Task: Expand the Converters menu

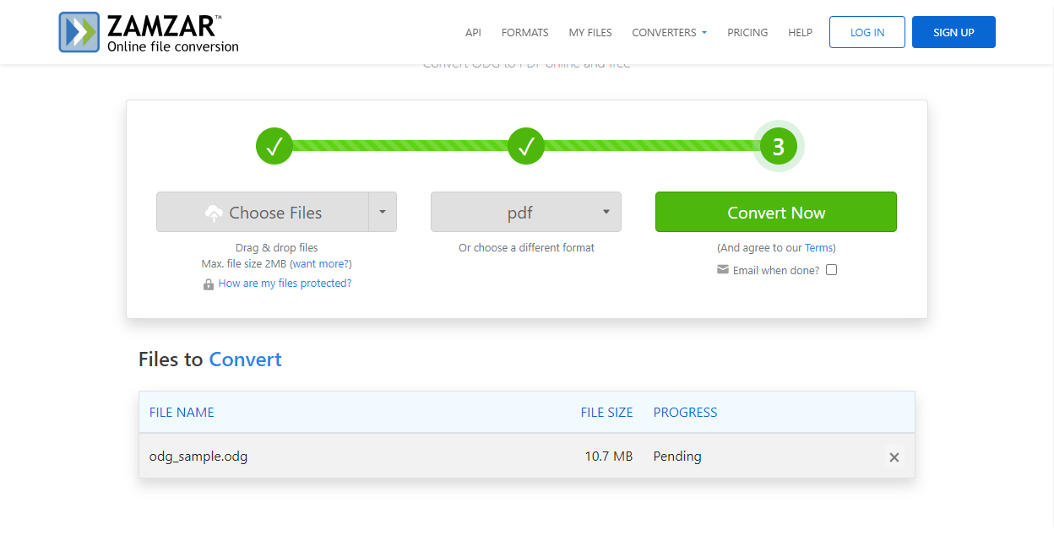Action: pyautogui.click(x=669, y=32)
